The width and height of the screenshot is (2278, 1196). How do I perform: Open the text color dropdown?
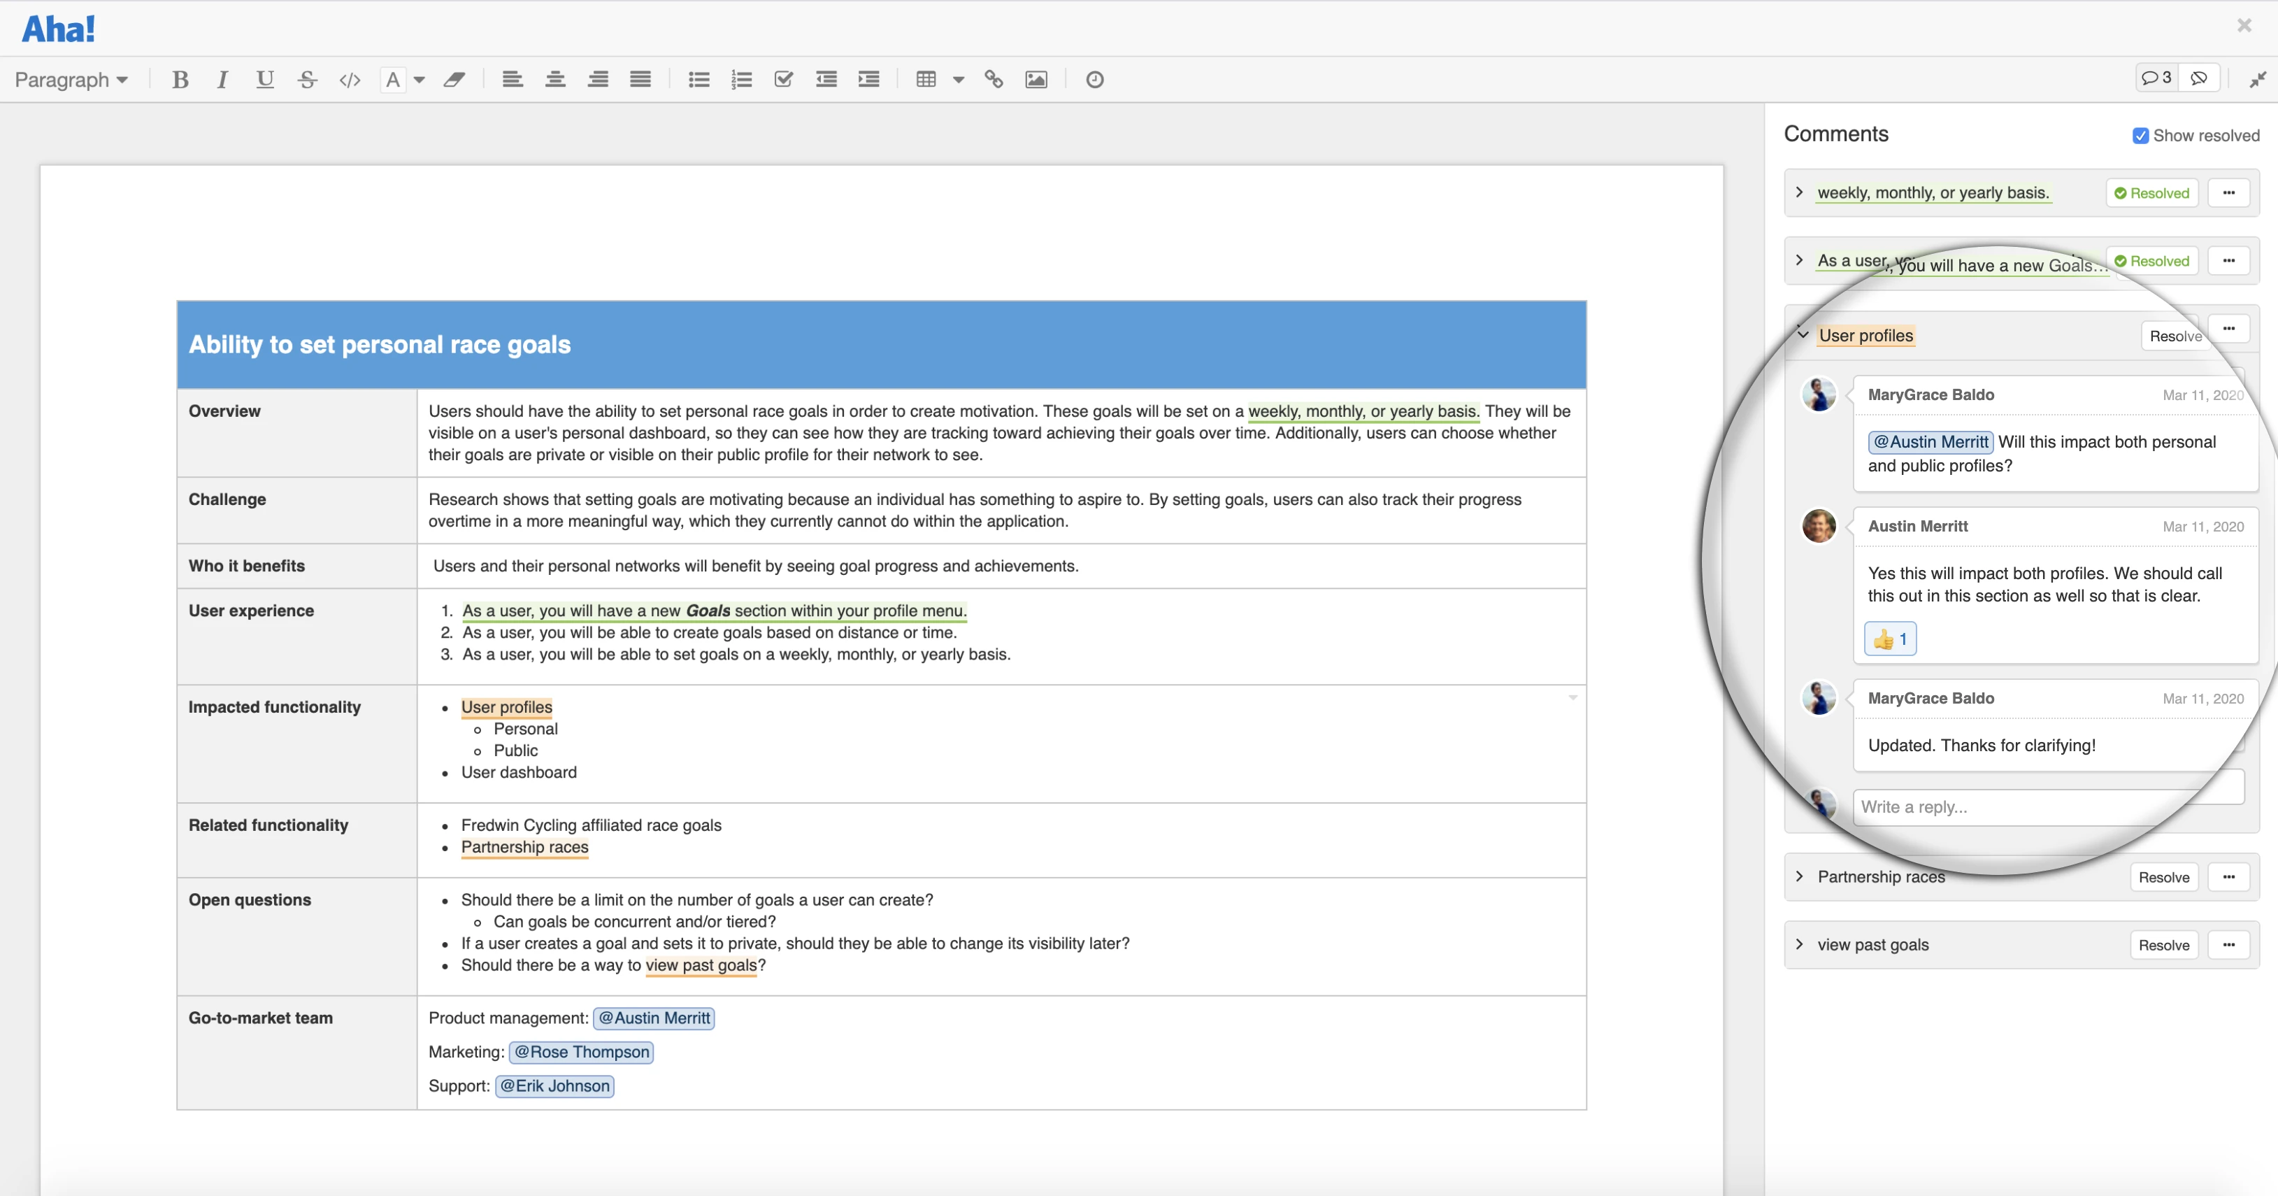tap(419, 80)
